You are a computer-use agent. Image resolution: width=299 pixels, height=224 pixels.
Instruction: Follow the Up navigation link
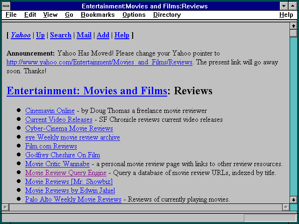click(40, 35)
